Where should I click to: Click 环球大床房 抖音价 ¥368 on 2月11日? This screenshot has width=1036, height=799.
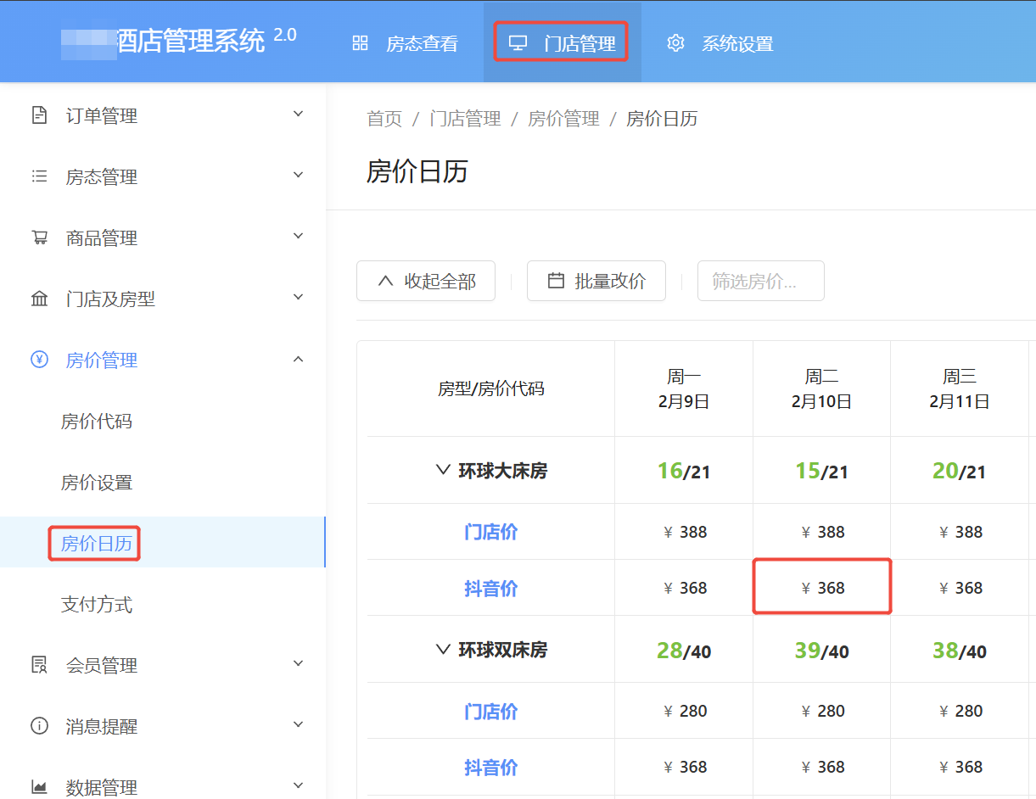[x=960, y=588]
